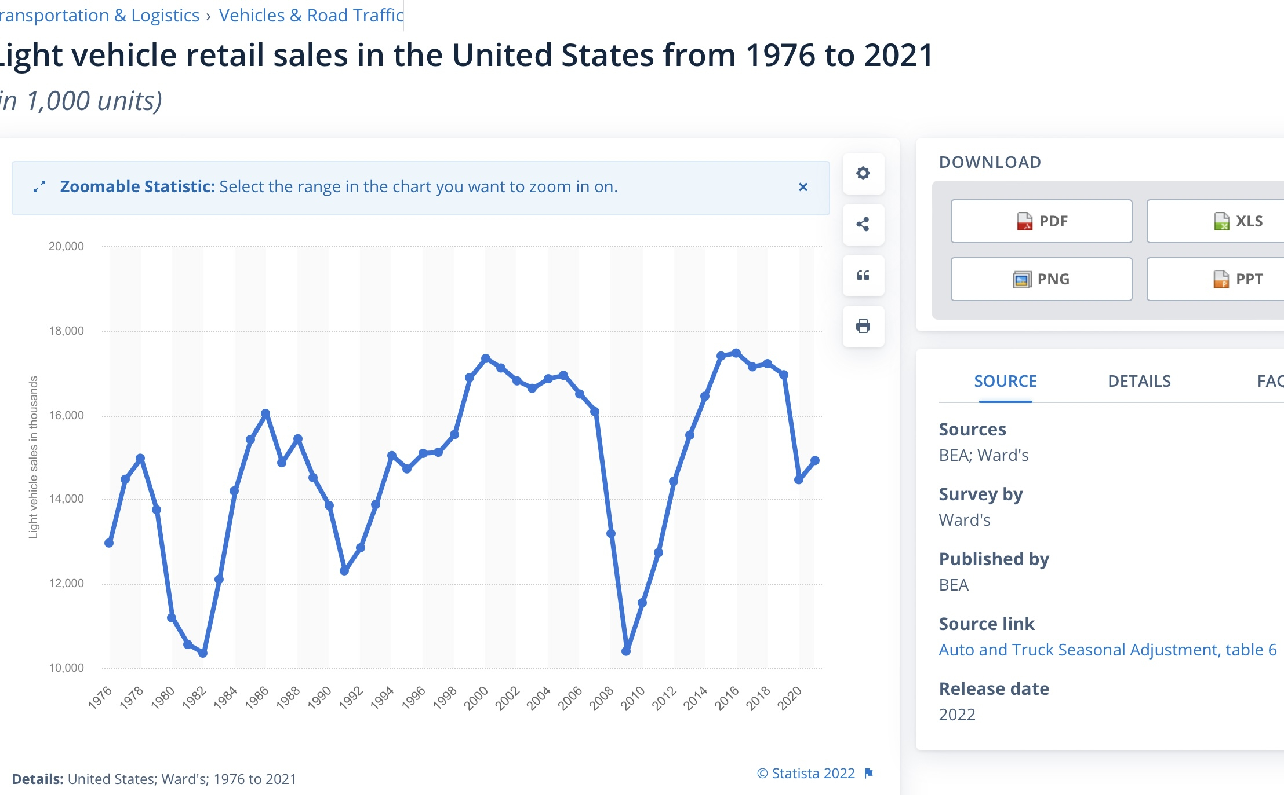This screenshot has width=1284, height=795.
Task: Click the 2016 peak data point
Action: pyautogui.click(x=736, y=353)
